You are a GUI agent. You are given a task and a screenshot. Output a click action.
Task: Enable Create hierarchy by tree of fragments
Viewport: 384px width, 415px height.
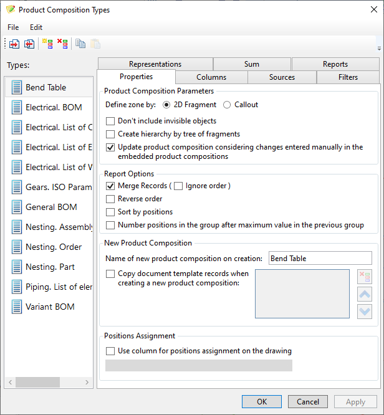pos(110,134)
